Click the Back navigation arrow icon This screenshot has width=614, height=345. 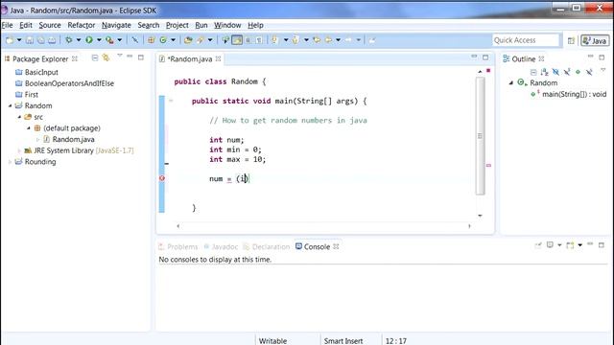328,40
